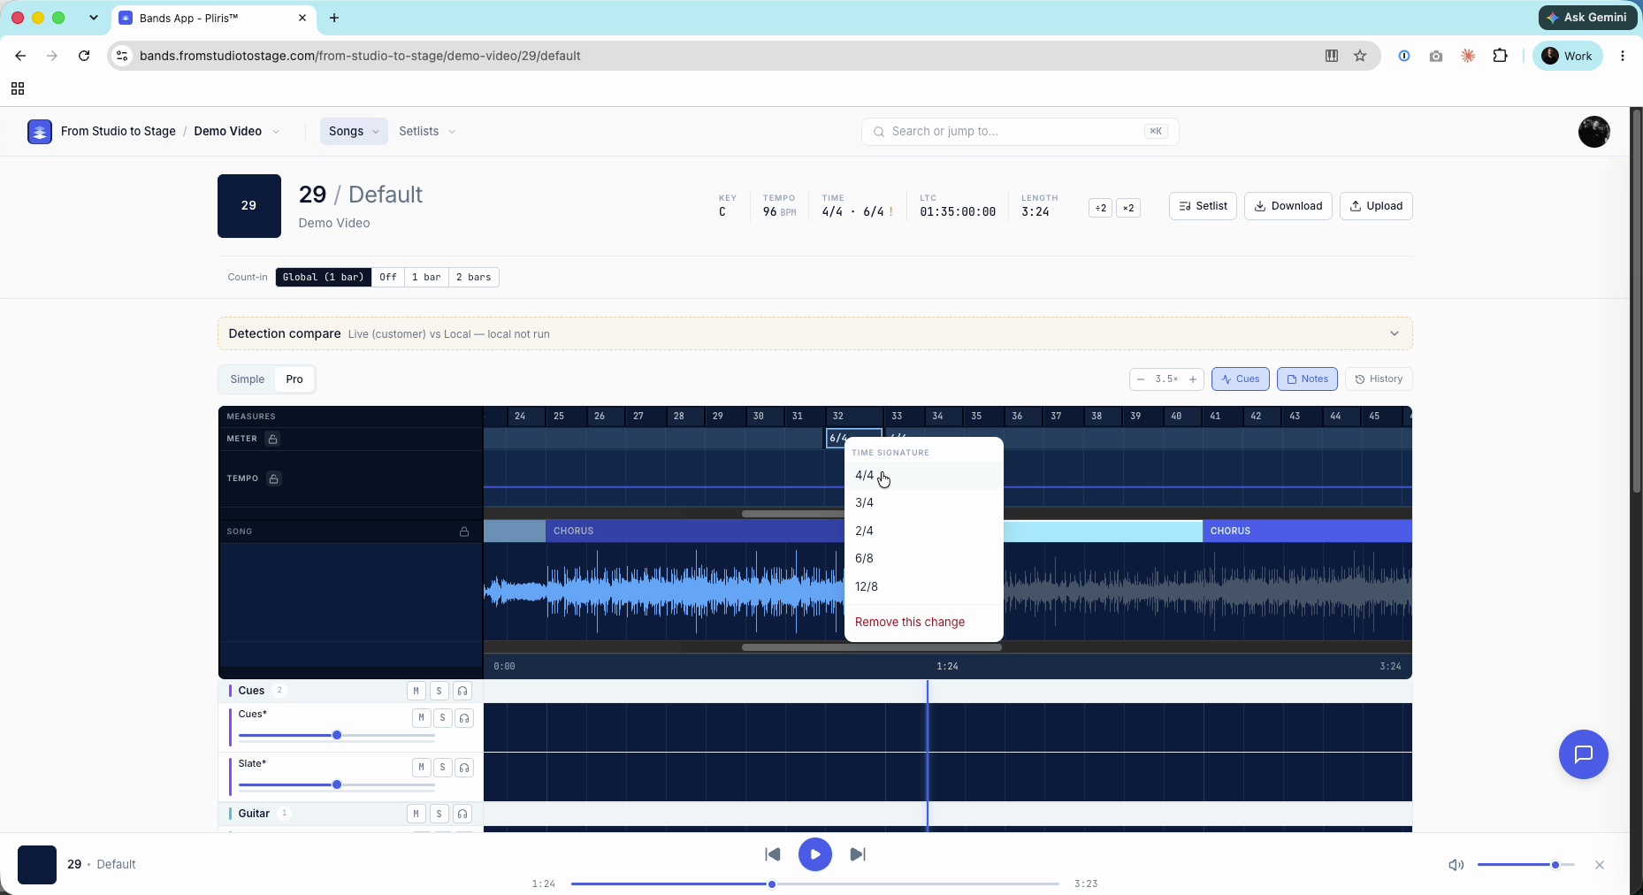Click the Setlist button
Image resolution: width=1643 pixels, height=895 pixels.
tap(1203, 206)
